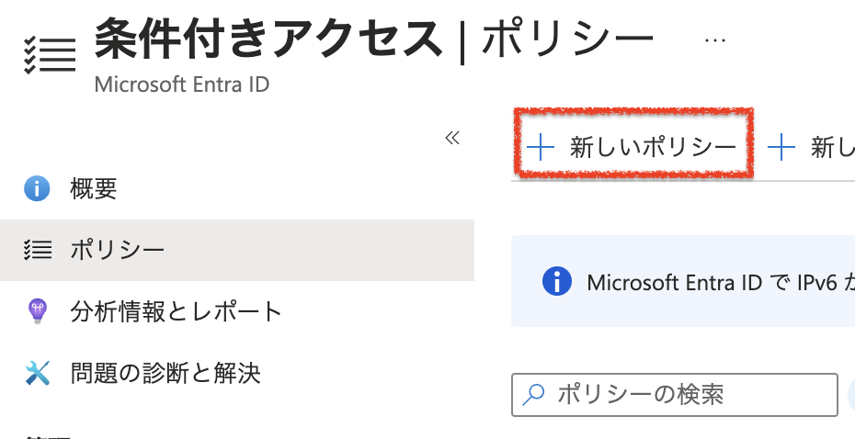Click the wrench icon for 問題の診断と解決

[x=37, y=373]
